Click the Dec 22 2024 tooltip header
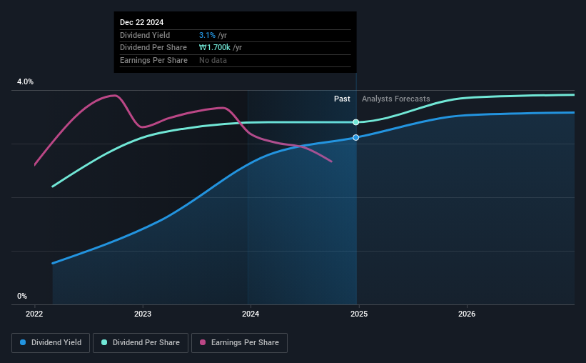 point(141,22)
